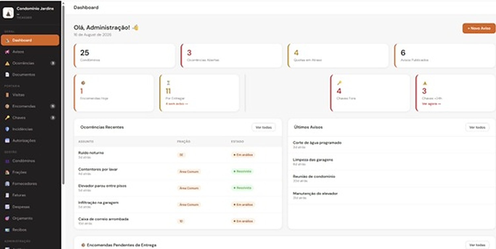Open the Frações building icon
Image resolution: width=496 pixels, height=249 pixels.
pyautogui.click(x=7, y=172)
